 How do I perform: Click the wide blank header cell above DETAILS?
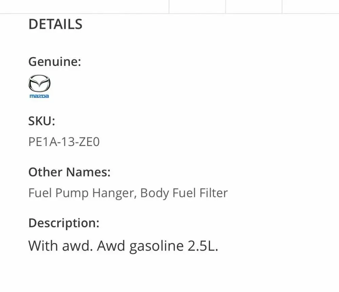tap(84, 6)
